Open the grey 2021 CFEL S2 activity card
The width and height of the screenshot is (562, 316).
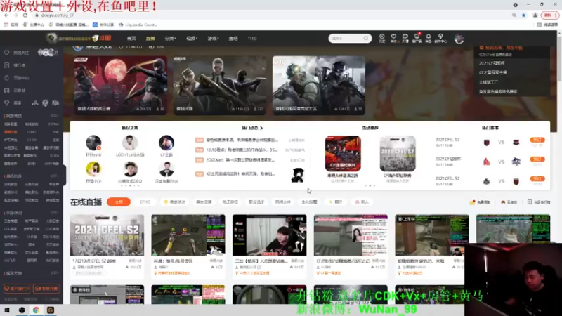[x=398, y=153]
